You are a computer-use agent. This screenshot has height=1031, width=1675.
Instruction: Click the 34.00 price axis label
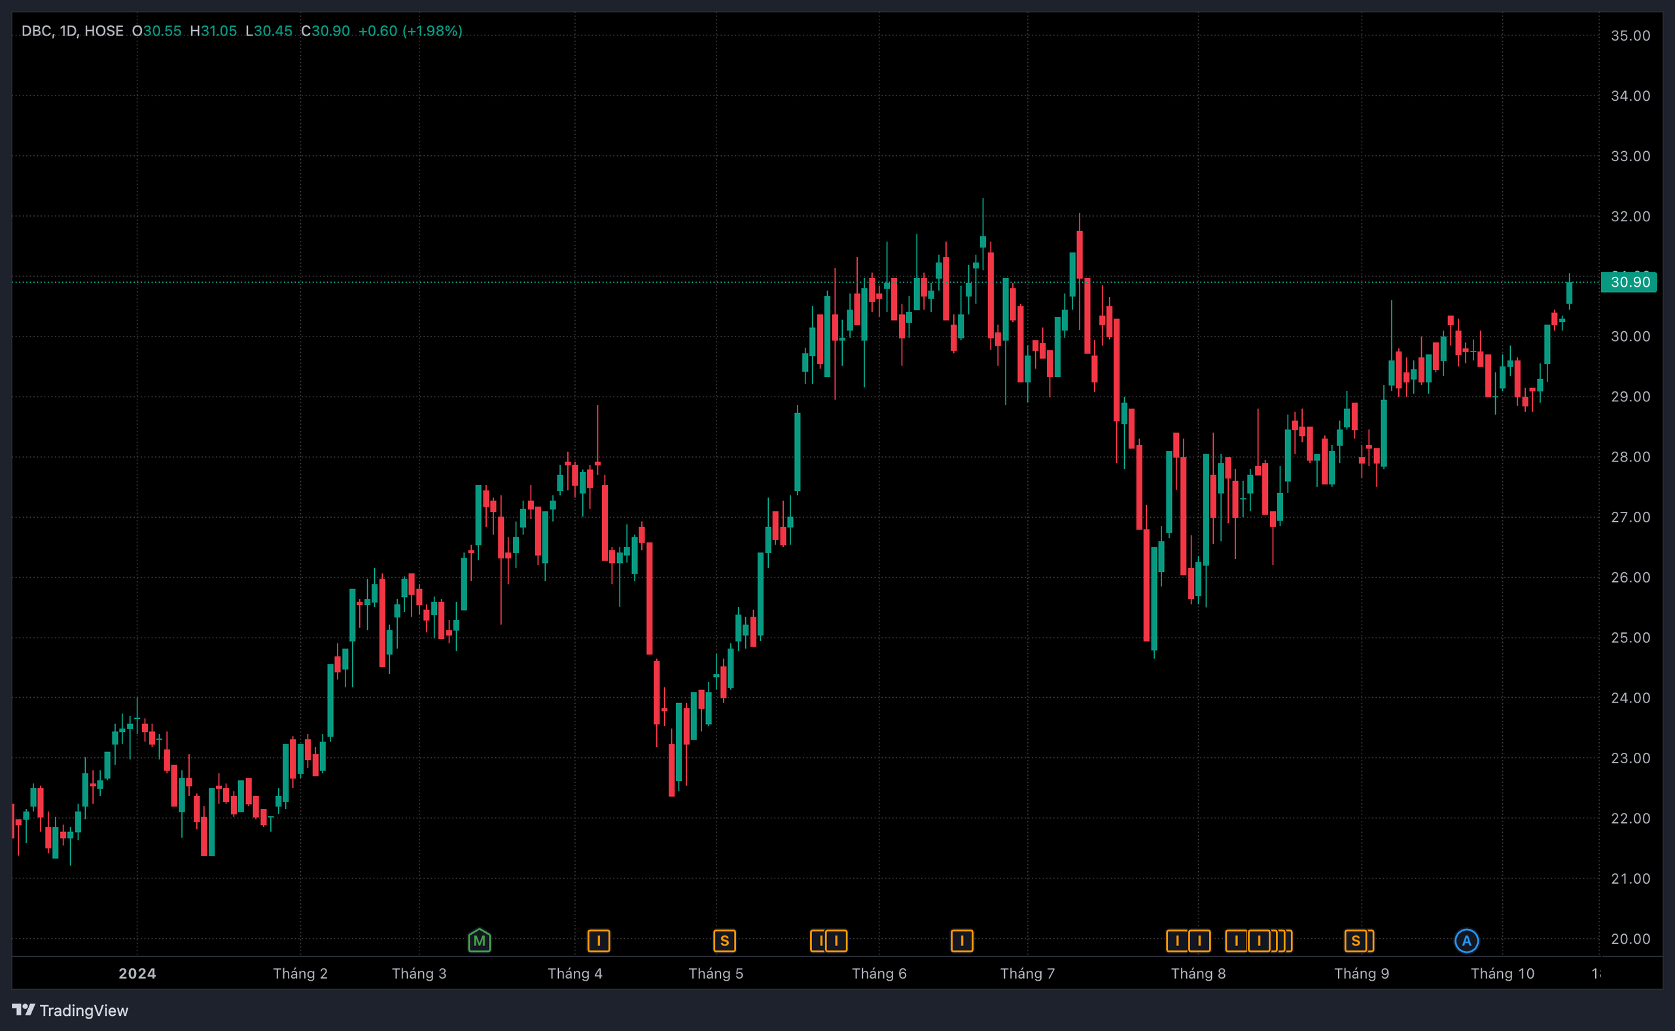click(x=1630, y=96)
